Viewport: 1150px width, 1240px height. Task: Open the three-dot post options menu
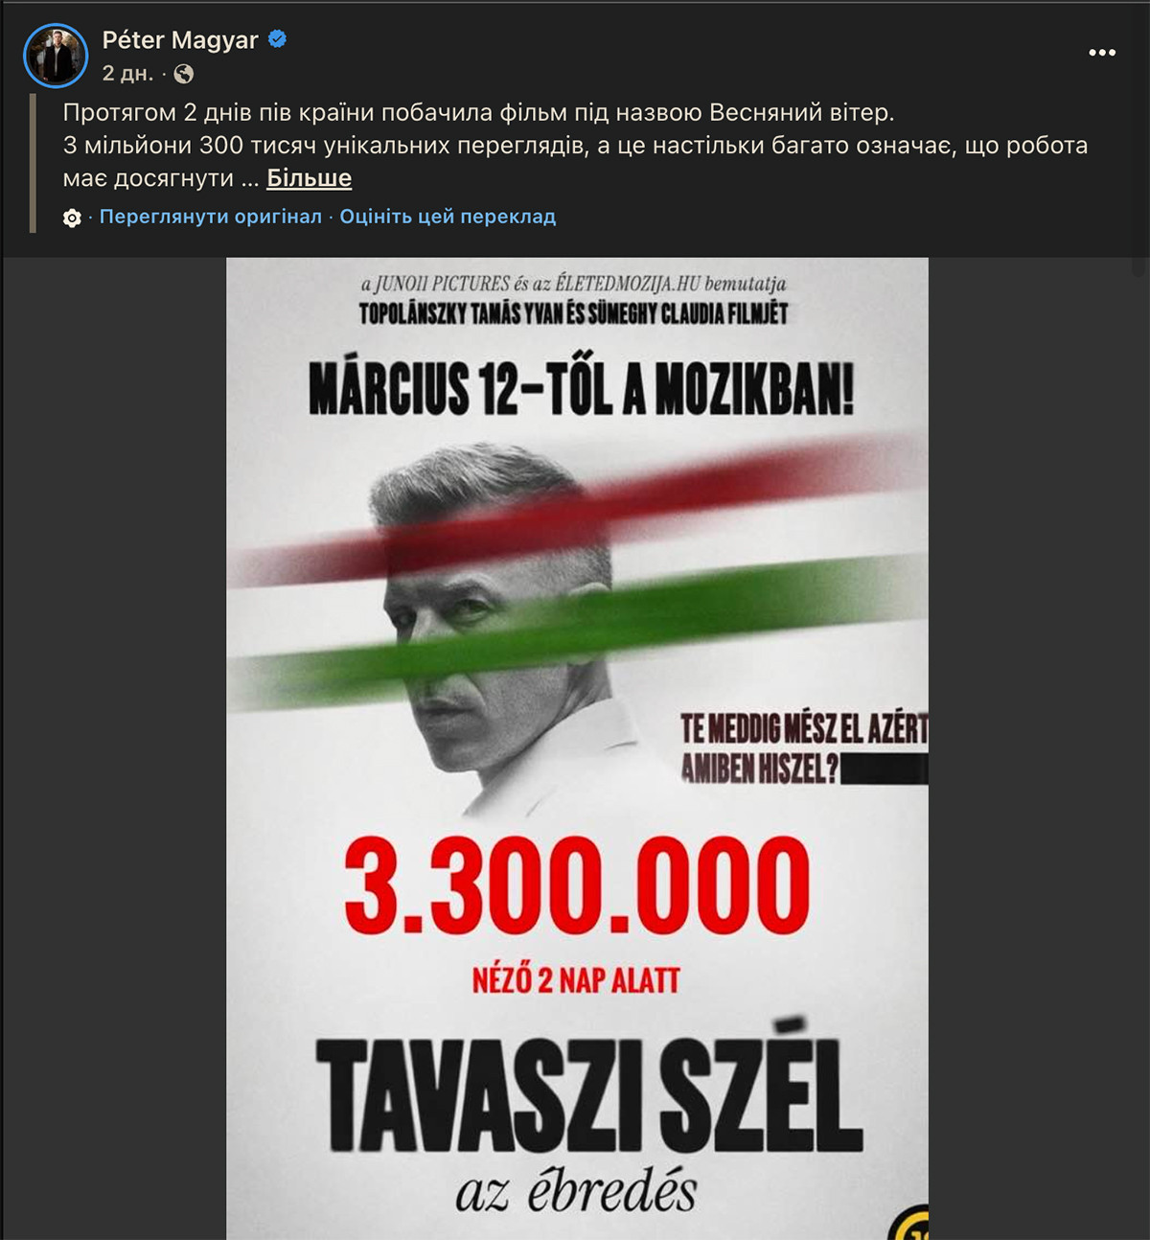click(x=1101, y=53)
